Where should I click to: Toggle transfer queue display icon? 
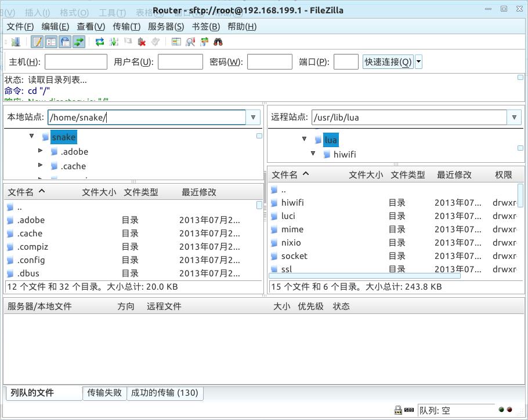point(79,42)
